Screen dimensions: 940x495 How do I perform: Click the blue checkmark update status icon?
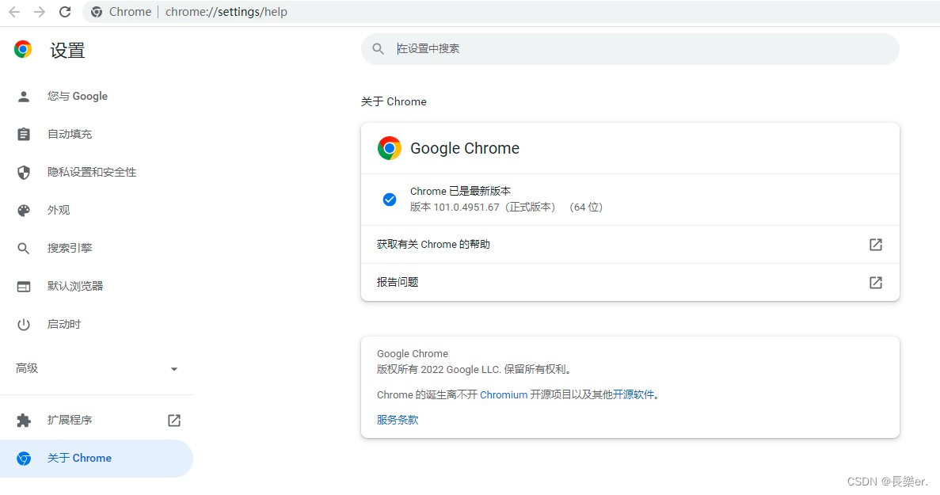[x=389, y=200]
